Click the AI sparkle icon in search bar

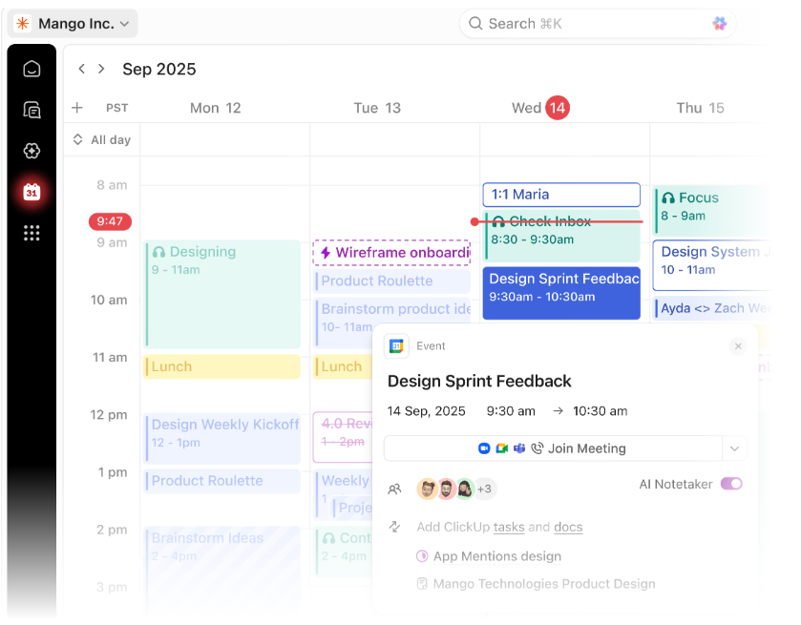coord(719,24)
